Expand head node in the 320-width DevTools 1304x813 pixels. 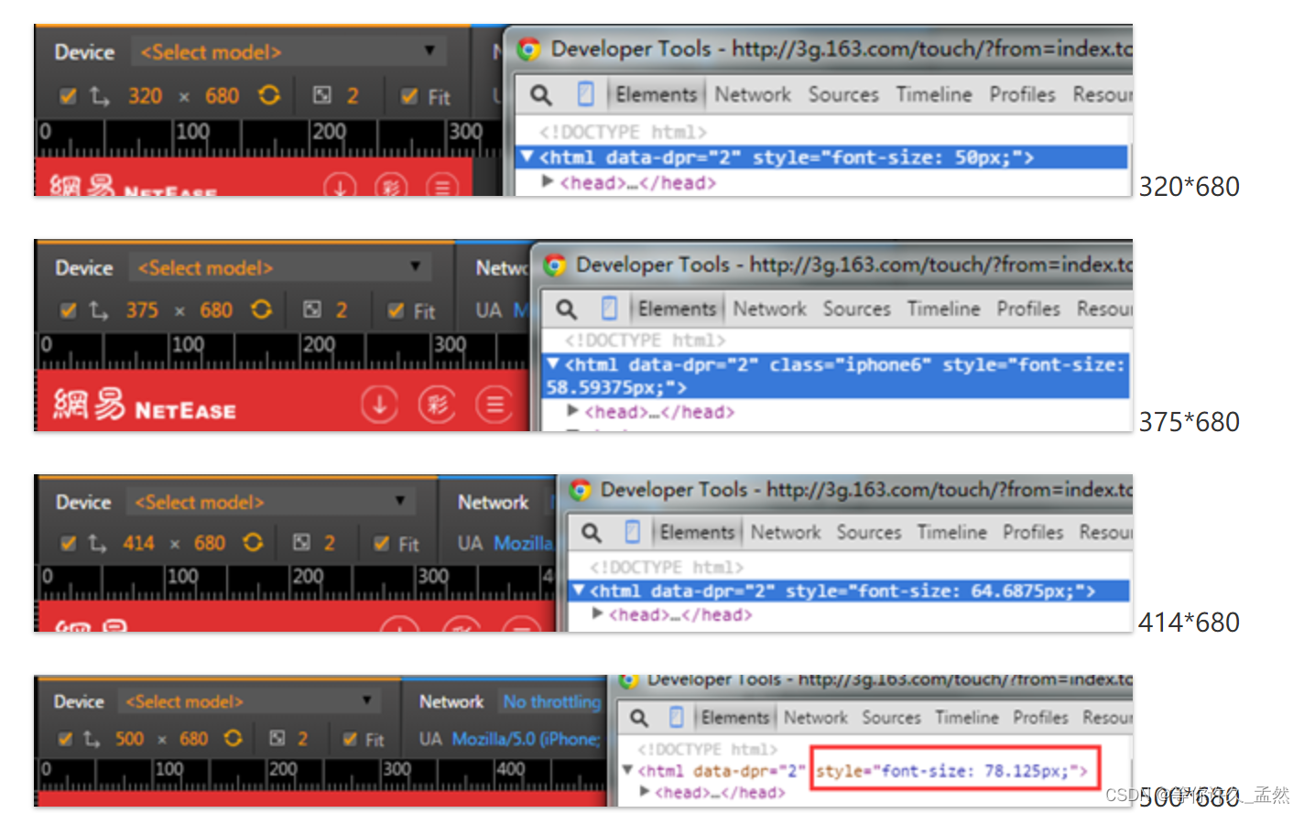tap(547, 181)
